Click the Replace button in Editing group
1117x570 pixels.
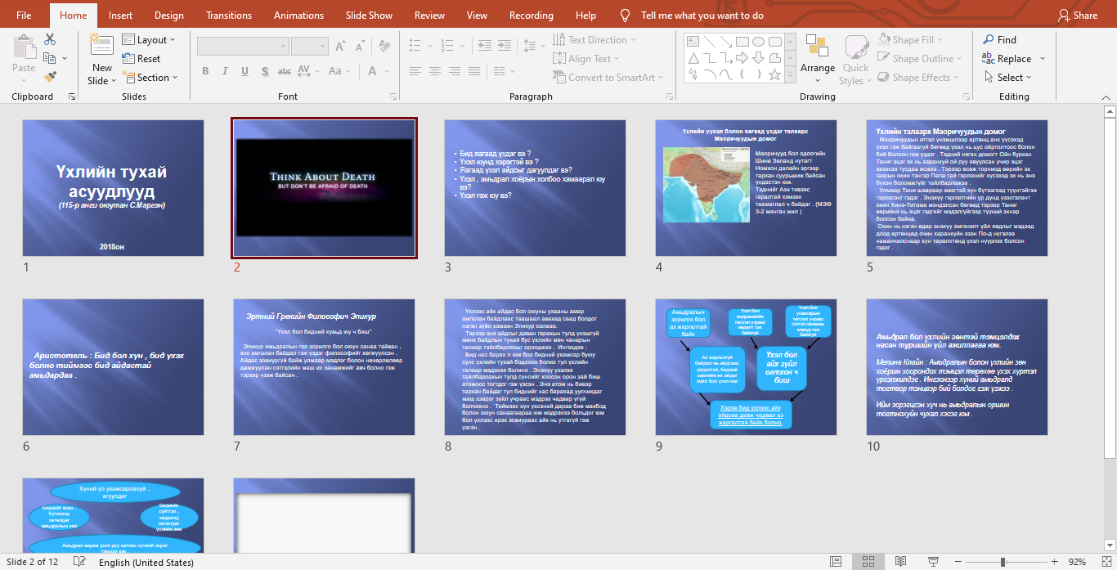[1007, 58]
